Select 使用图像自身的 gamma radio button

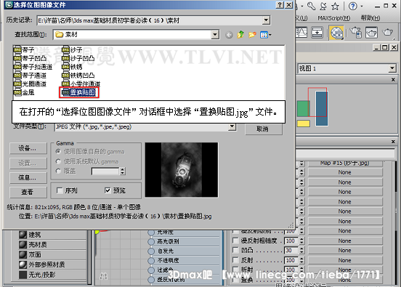coord(58,152)
